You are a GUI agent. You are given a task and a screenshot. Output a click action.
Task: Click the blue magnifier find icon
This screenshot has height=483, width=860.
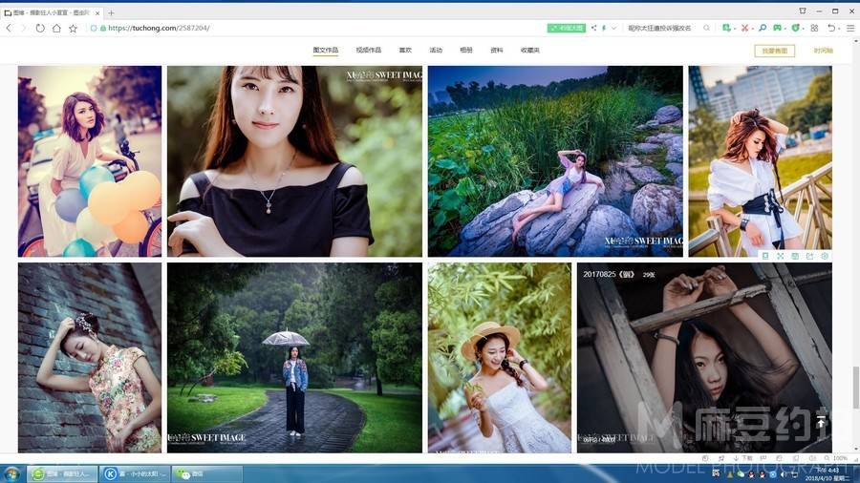point(763,28)
